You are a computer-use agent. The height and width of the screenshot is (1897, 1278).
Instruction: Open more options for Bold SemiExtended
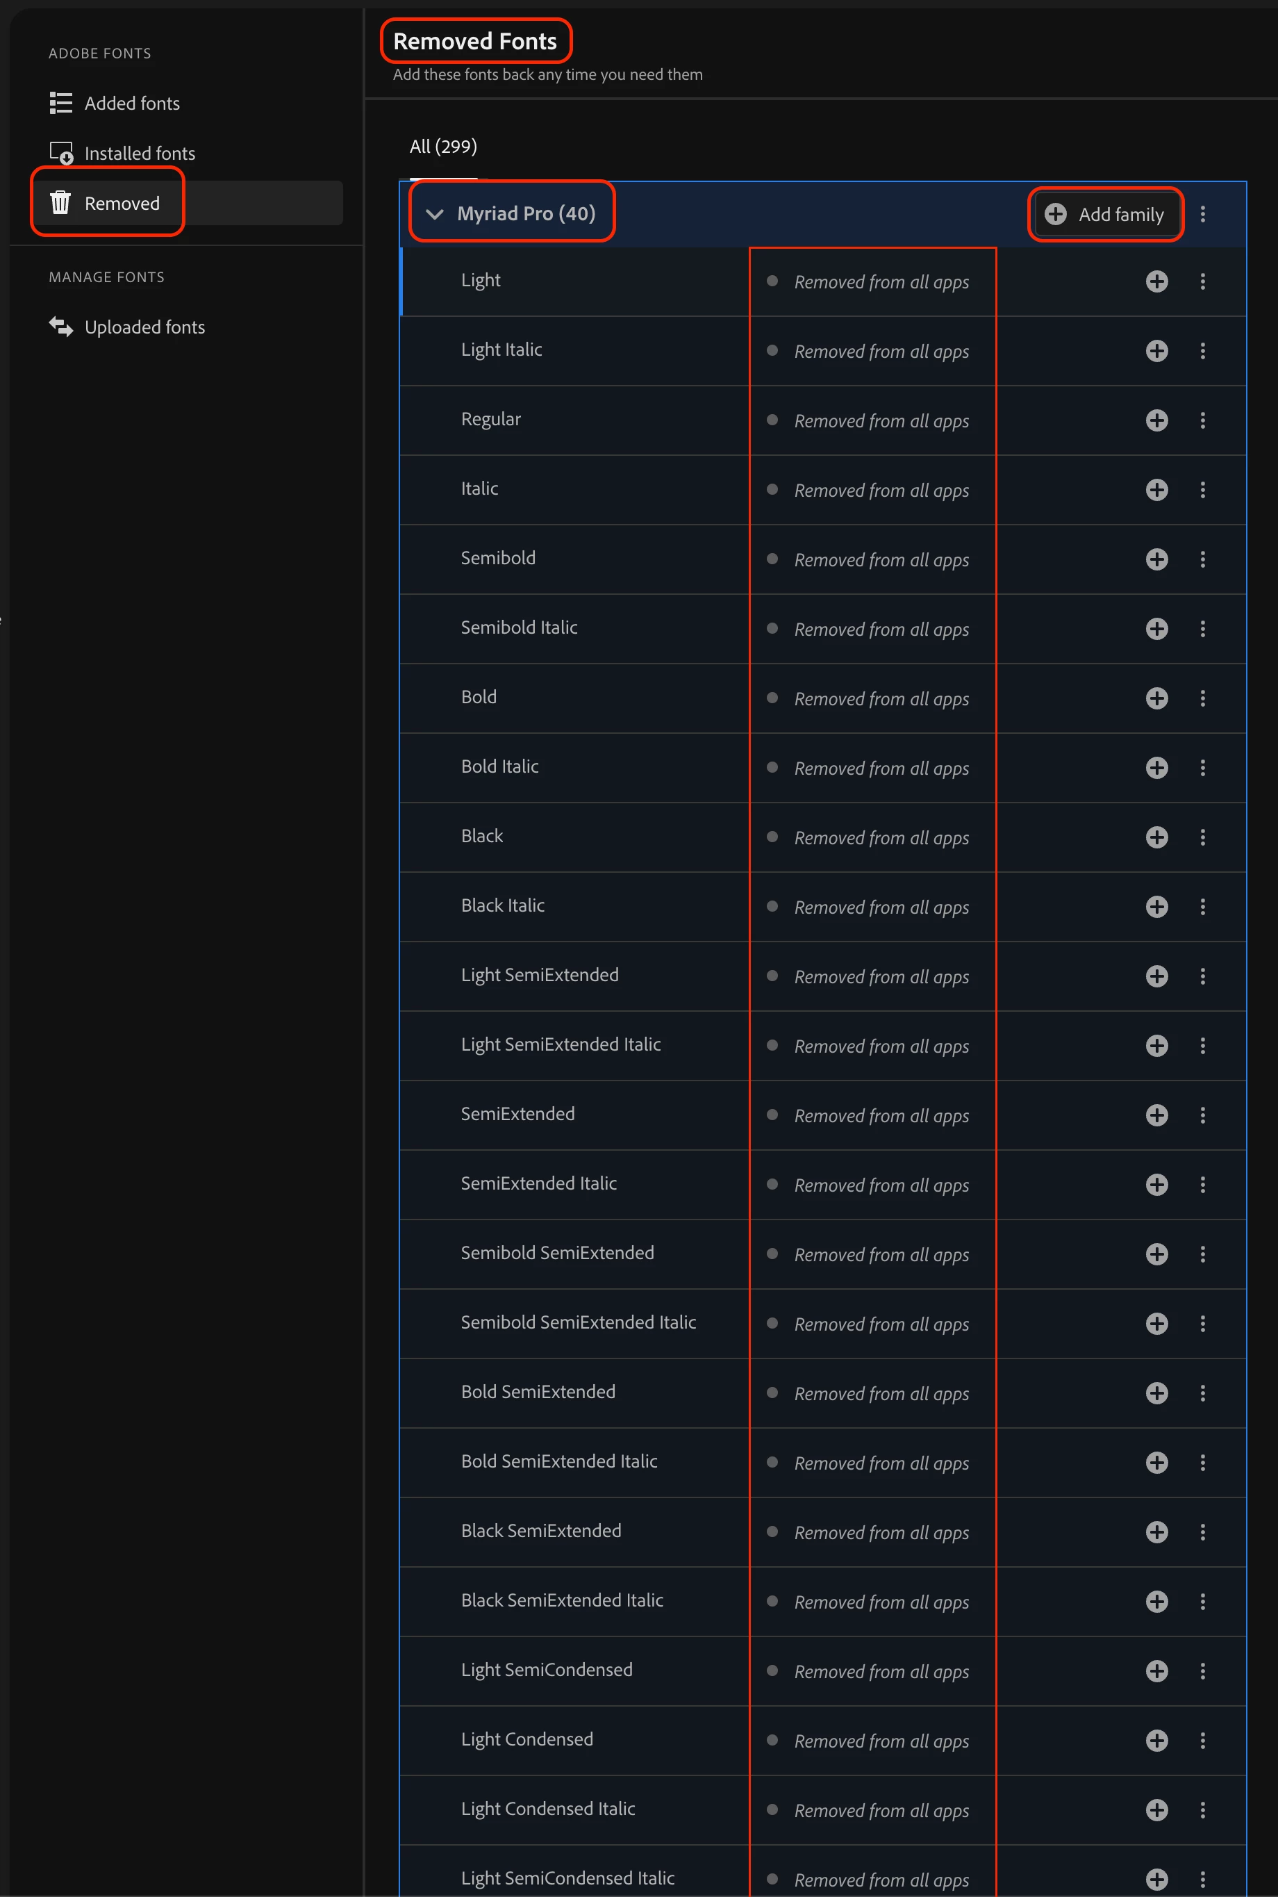click(x=1203, y=1393)
